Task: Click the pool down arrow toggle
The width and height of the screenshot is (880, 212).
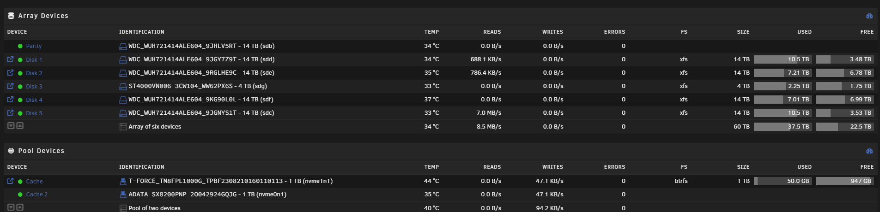Action: click(x=11, y=207)
